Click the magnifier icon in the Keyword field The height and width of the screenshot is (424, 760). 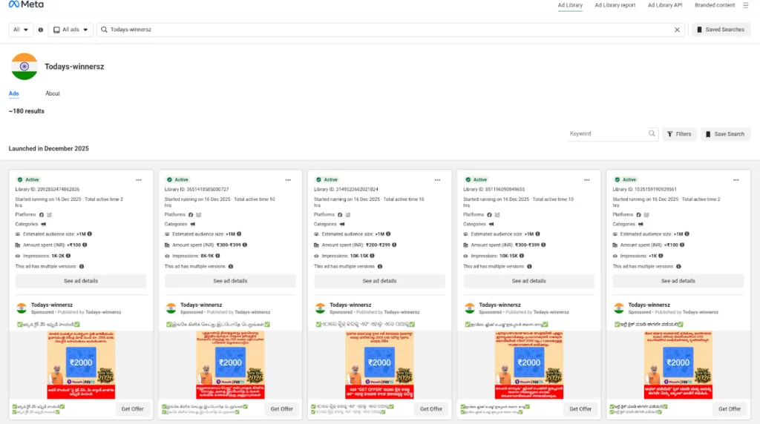click(x=652, y=133)
